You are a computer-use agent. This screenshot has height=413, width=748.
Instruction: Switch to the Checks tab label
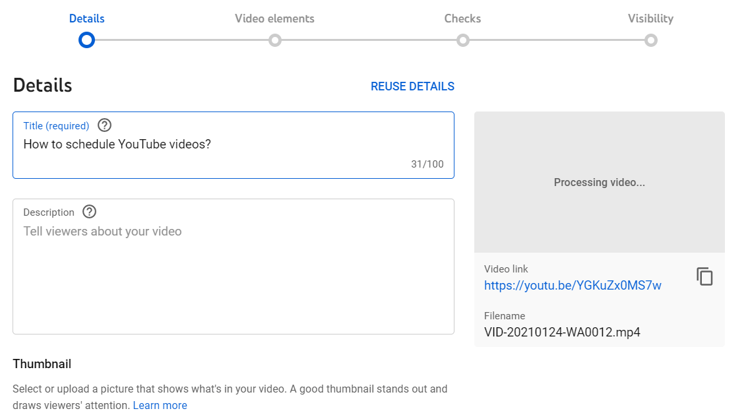(x=463, y=18)
